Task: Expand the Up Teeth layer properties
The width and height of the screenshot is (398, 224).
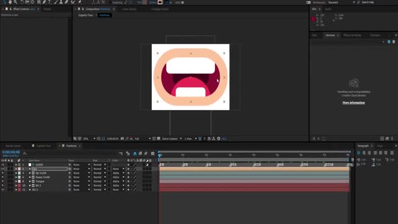Action: [x=16, y=173]
